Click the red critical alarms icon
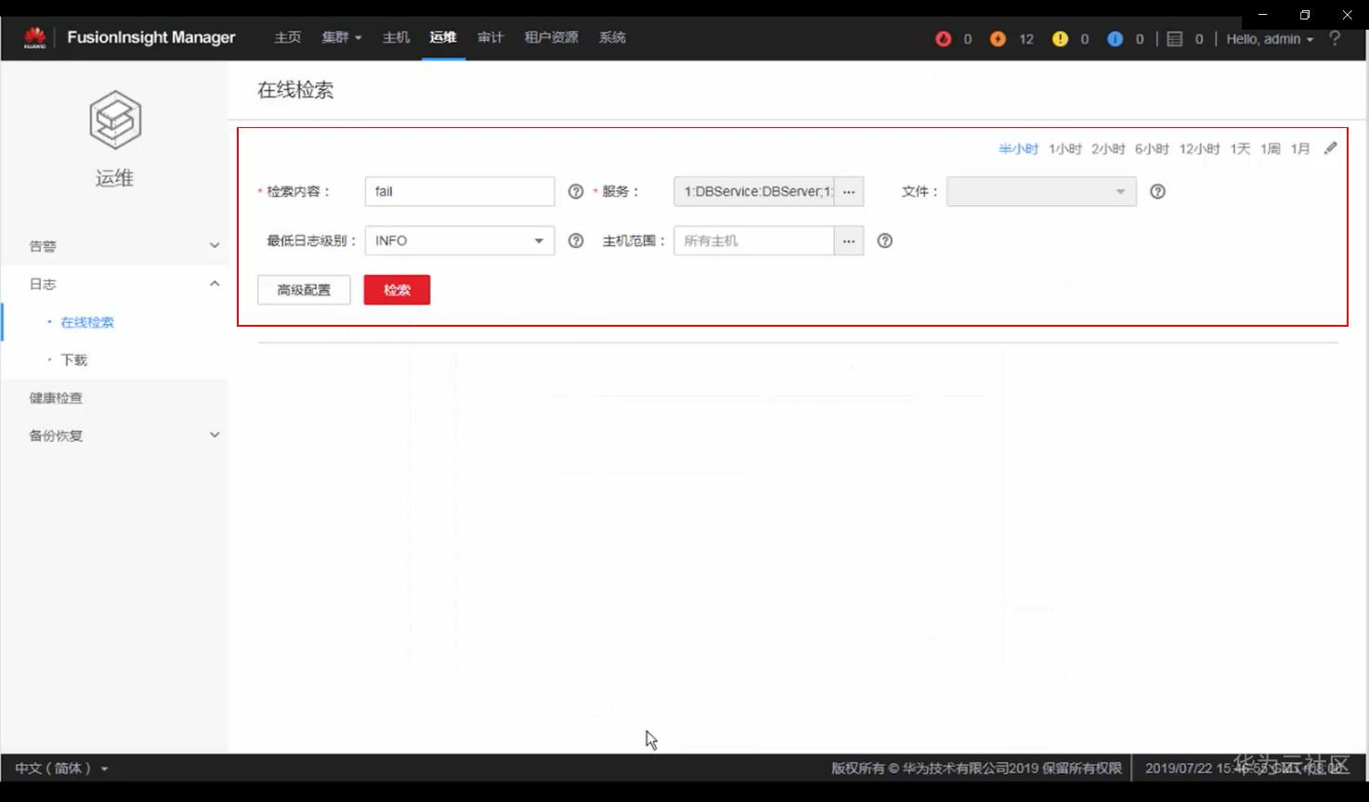Screen dimensions: 1369x802 tap(944, 39)
